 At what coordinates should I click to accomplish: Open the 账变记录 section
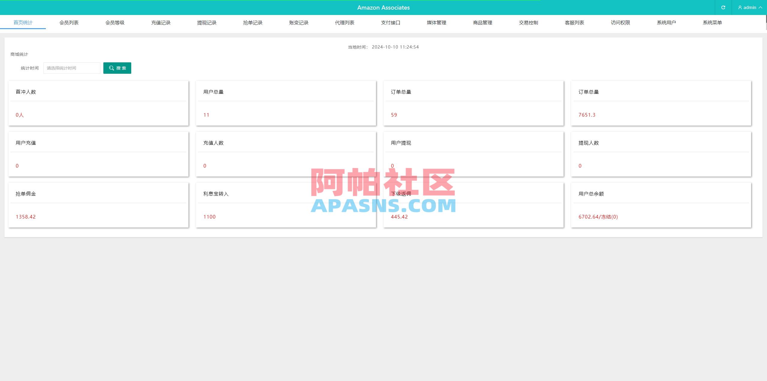[298, 22]
